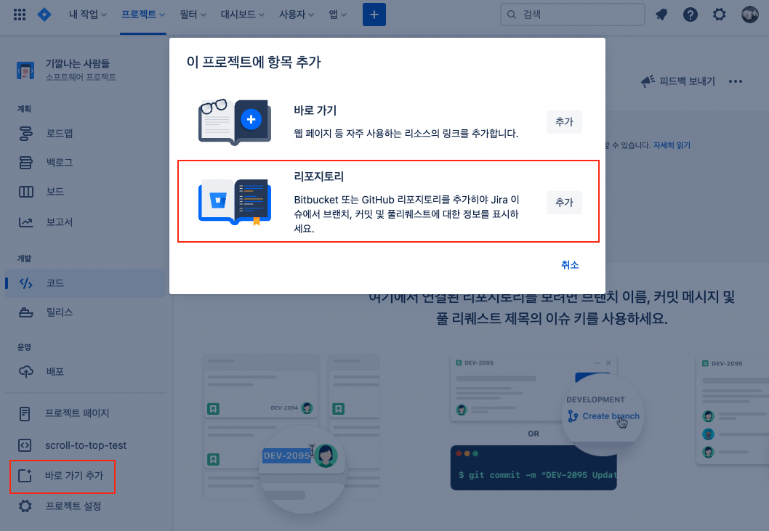This screenshot has height=531, width=769.
Task: Open the user profile avatar
Action: (x=749, y=15)
